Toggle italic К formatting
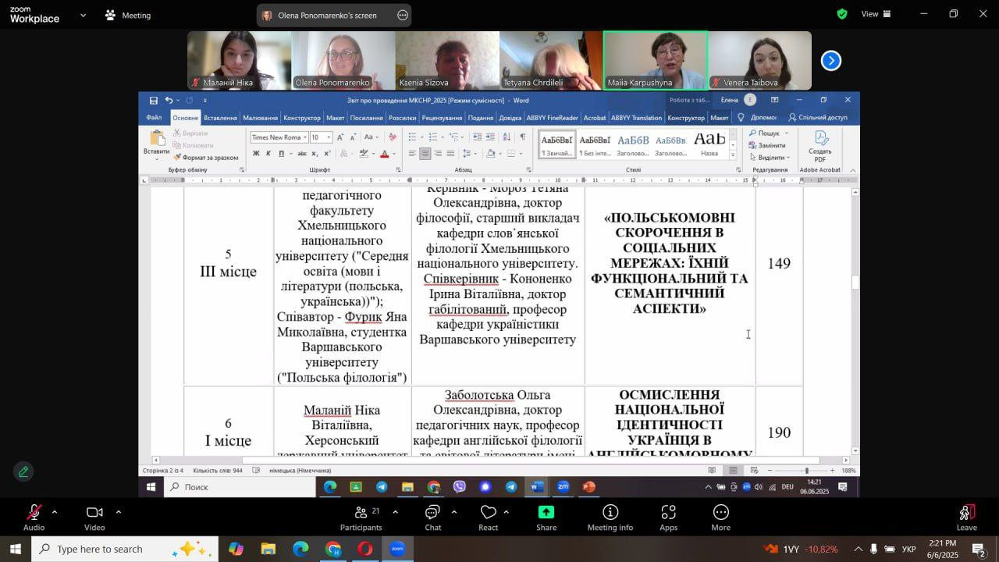999x562 pixels. tap(268, 154)
